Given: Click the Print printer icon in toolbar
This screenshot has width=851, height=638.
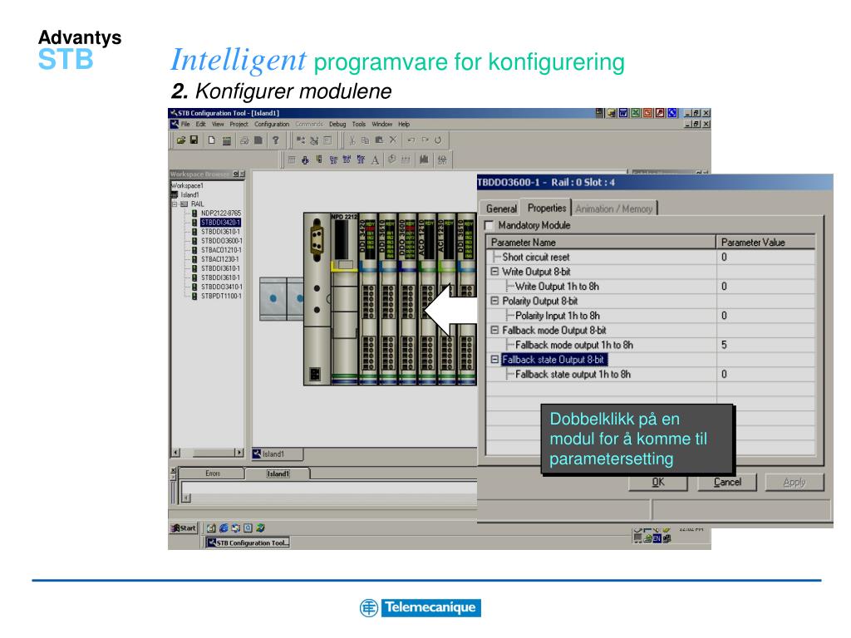Looking at the screenshot, I should (244, 140).
